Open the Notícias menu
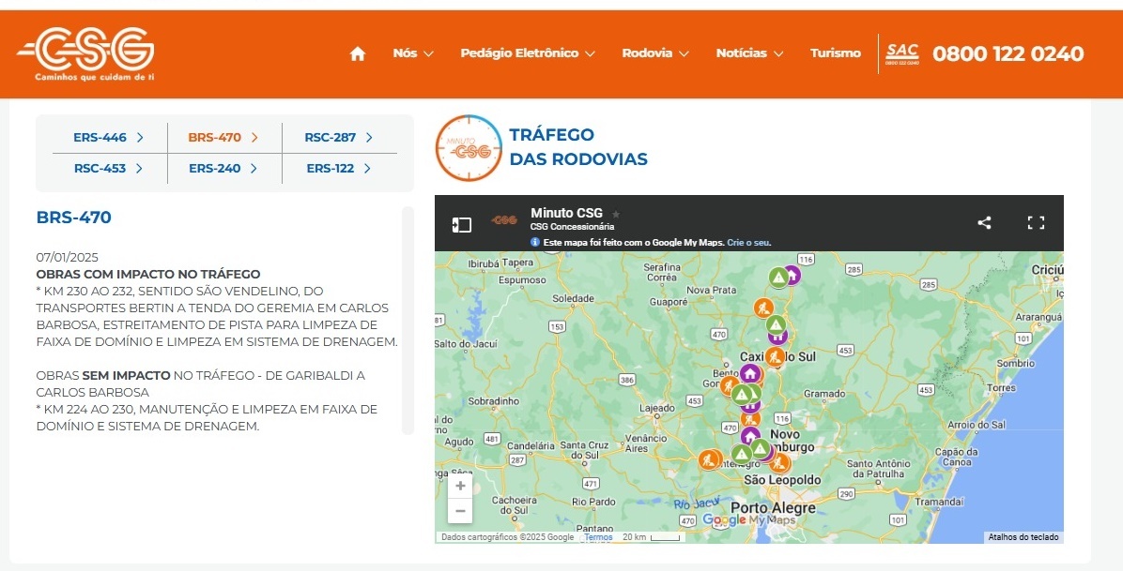Image resolution: width=1123 pixels, height=571 pixels. [x=749, y=53]
